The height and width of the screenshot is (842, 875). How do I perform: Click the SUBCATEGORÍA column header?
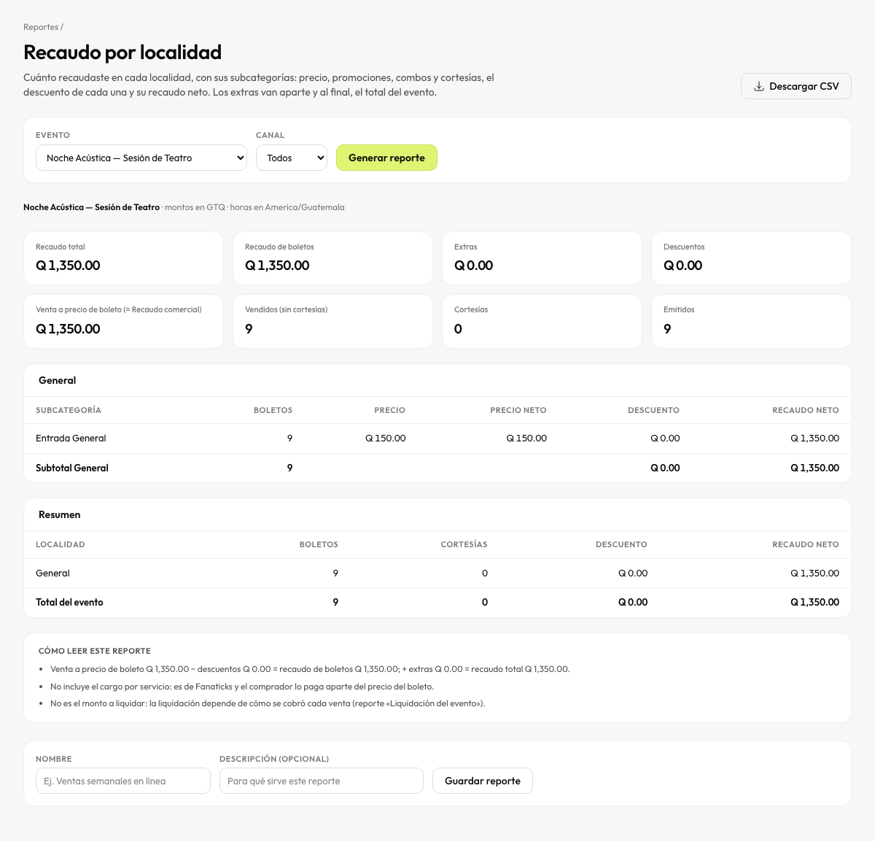click(69, 410)
